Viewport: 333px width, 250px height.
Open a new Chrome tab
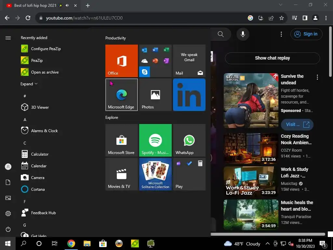click(x=88, y=6)
